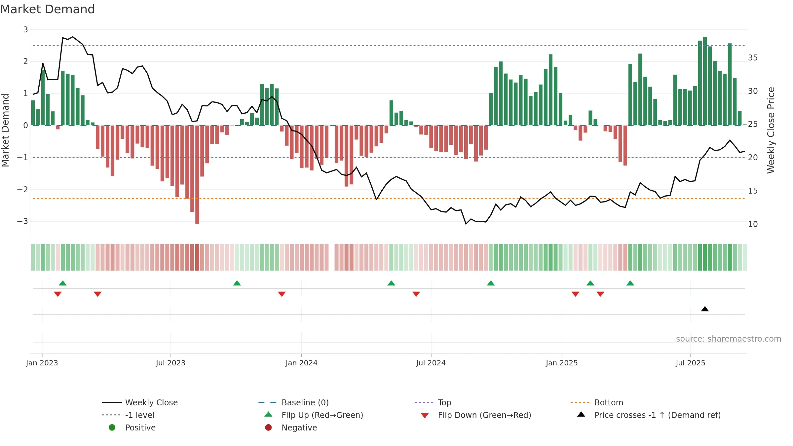
Task: Click the Flip Up (Red→Green) legend label
Action: click(x=322, y=415)
